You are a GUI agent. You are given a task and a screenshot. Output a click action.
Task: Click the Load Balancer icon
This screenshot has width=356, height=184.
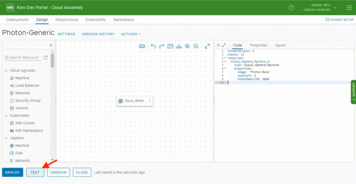[x=12, y=85]
